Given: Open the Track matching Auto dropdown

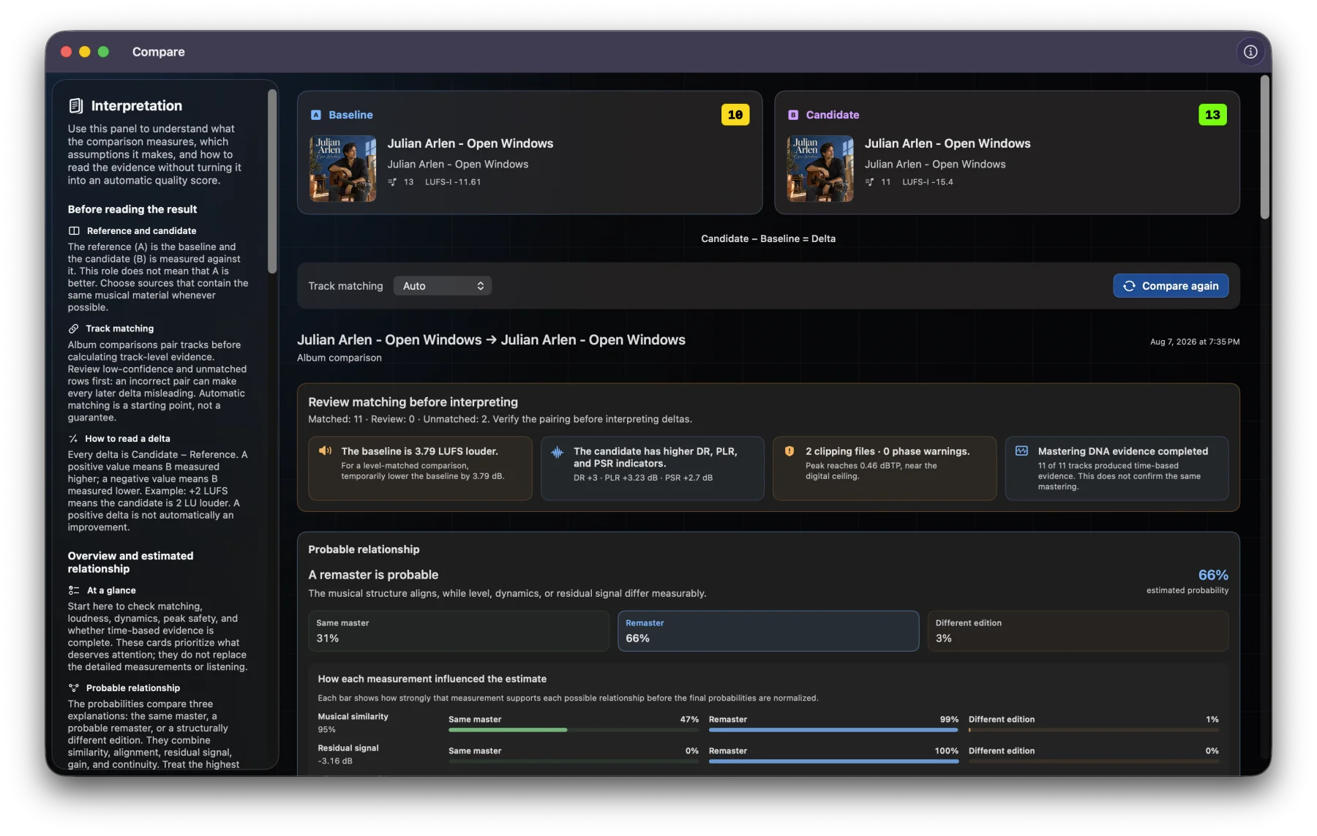Looking at the screenshot, I should [443, 286].
